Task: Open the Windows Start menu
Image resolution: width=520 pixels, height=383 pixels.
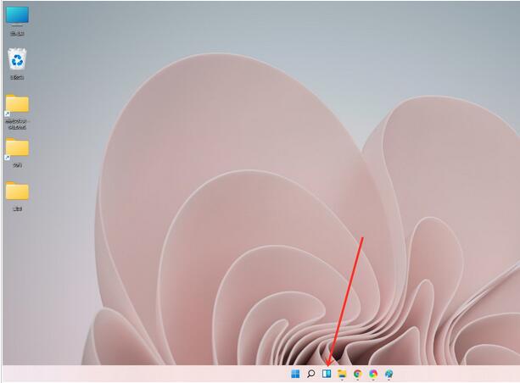Action: coord(295,374)
